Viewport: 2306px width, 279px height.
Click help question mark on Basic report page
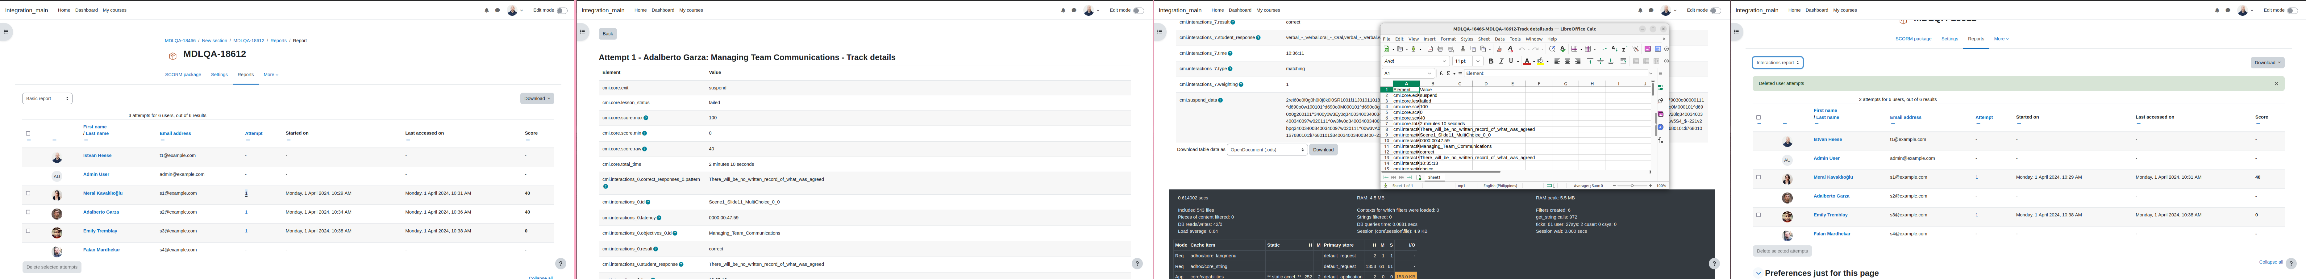click(x=560, y=264)
